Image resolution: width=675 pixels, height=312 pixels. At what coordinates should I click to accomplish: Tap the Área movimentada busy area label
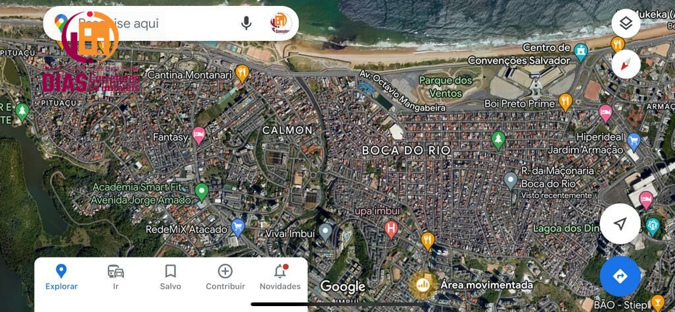tap(486, 285)
